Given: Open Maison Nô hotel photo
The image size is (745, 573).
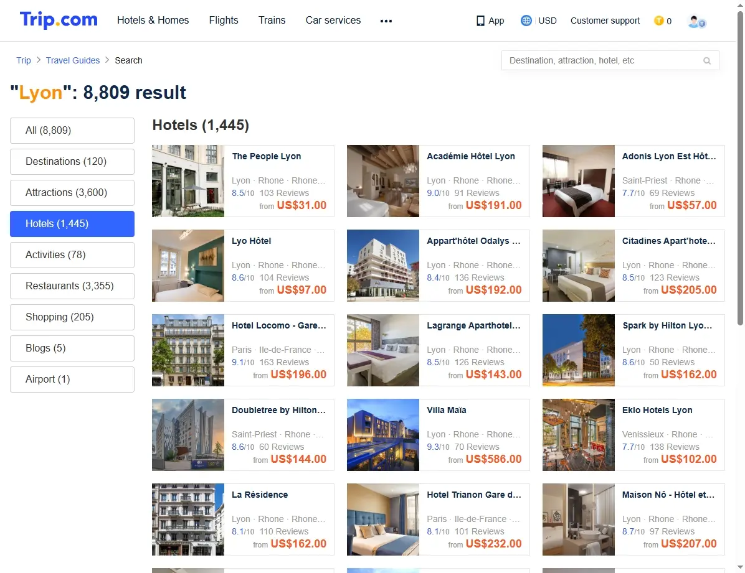Looking at the screenshot, I should coord(579,519).
